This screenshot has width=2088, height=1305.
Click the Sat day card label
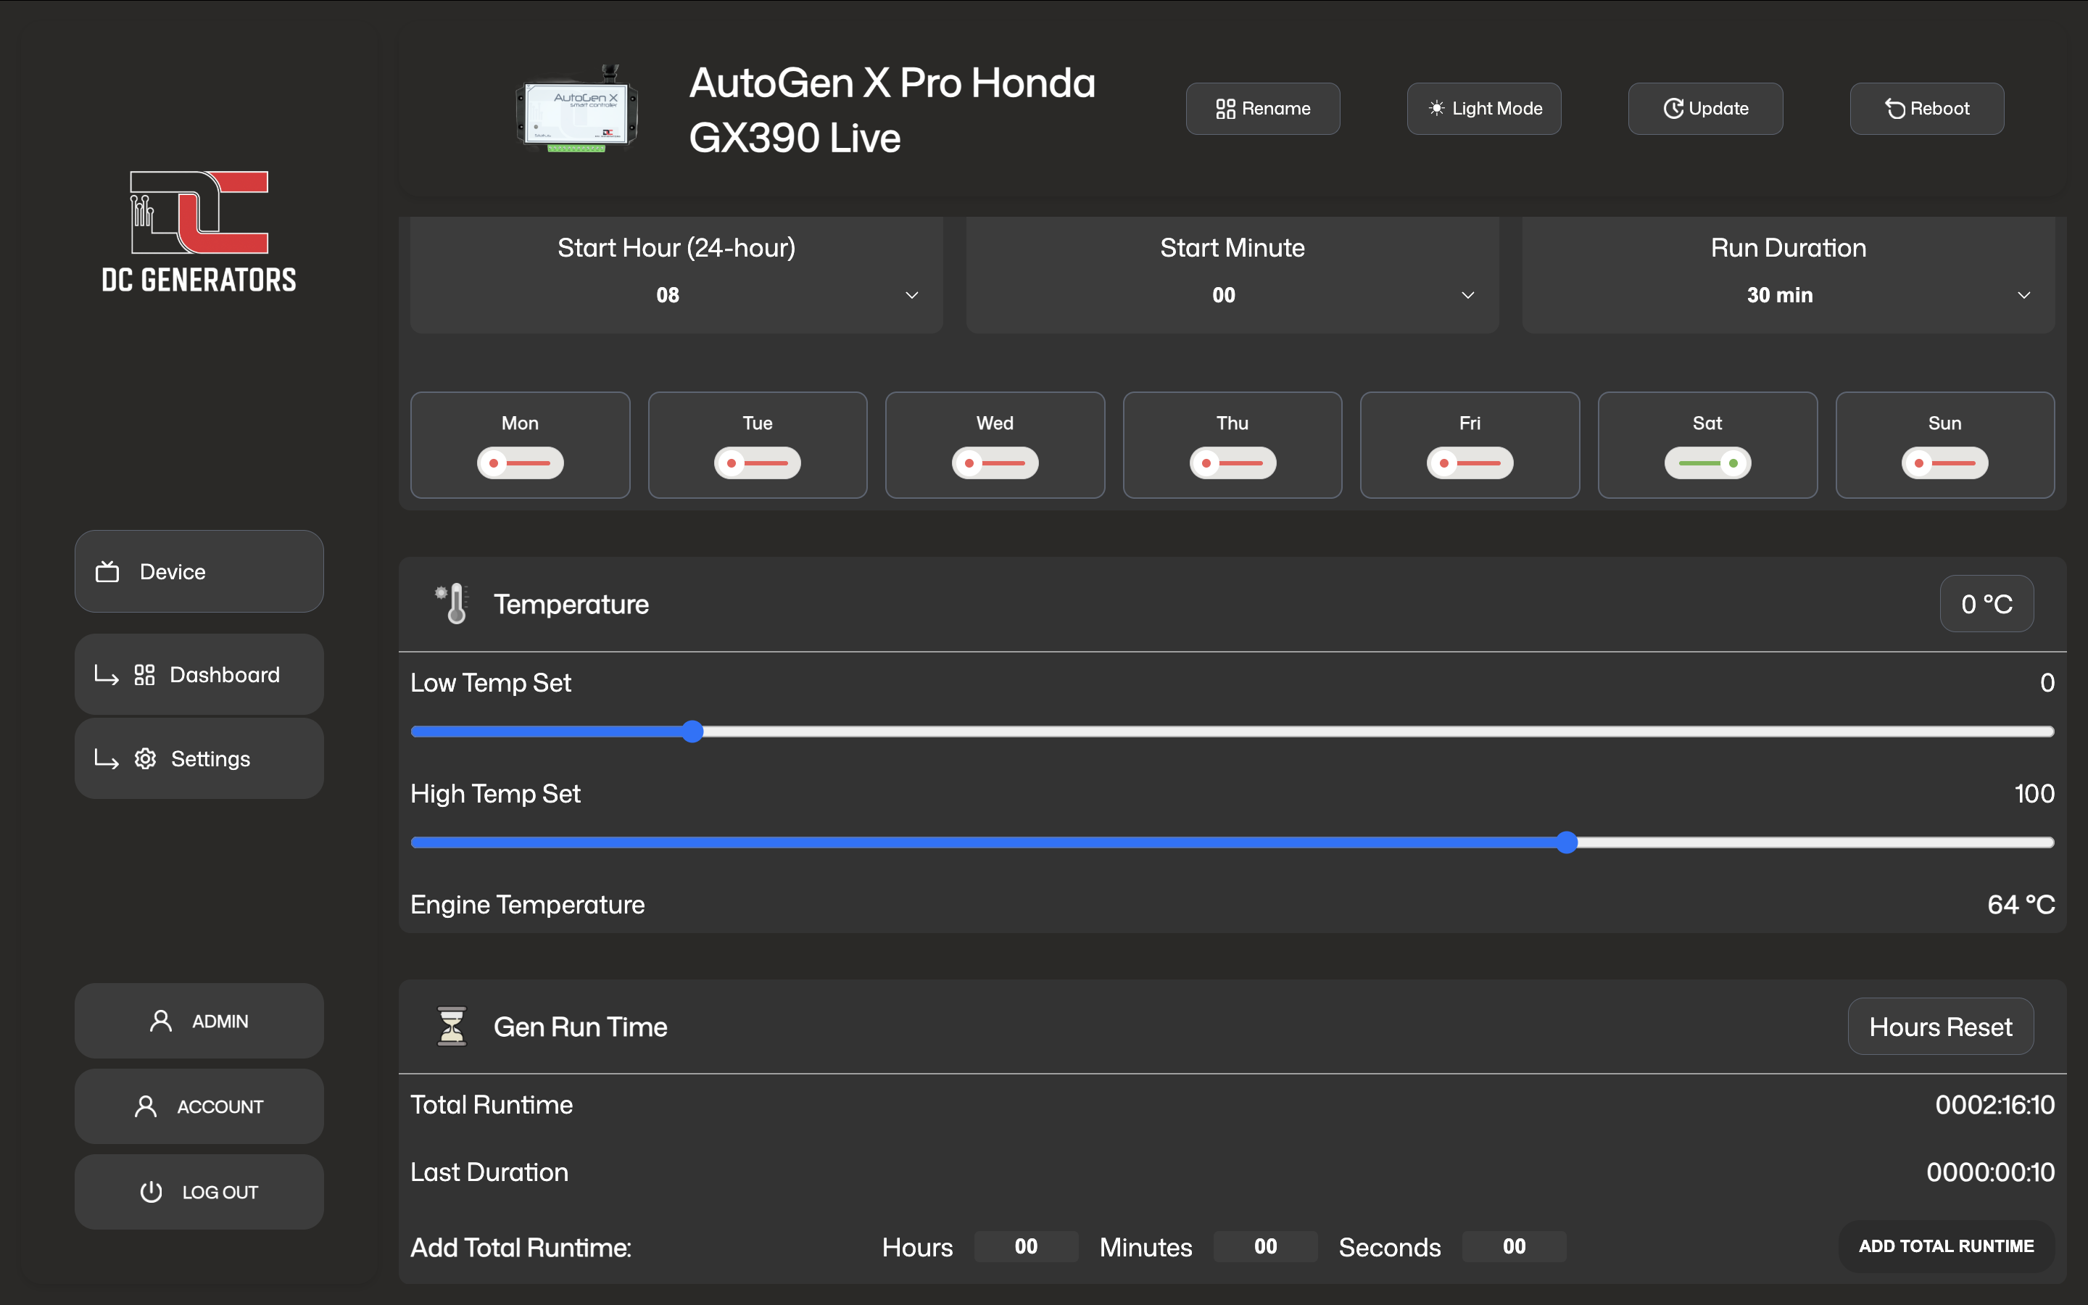(1707, 423)
